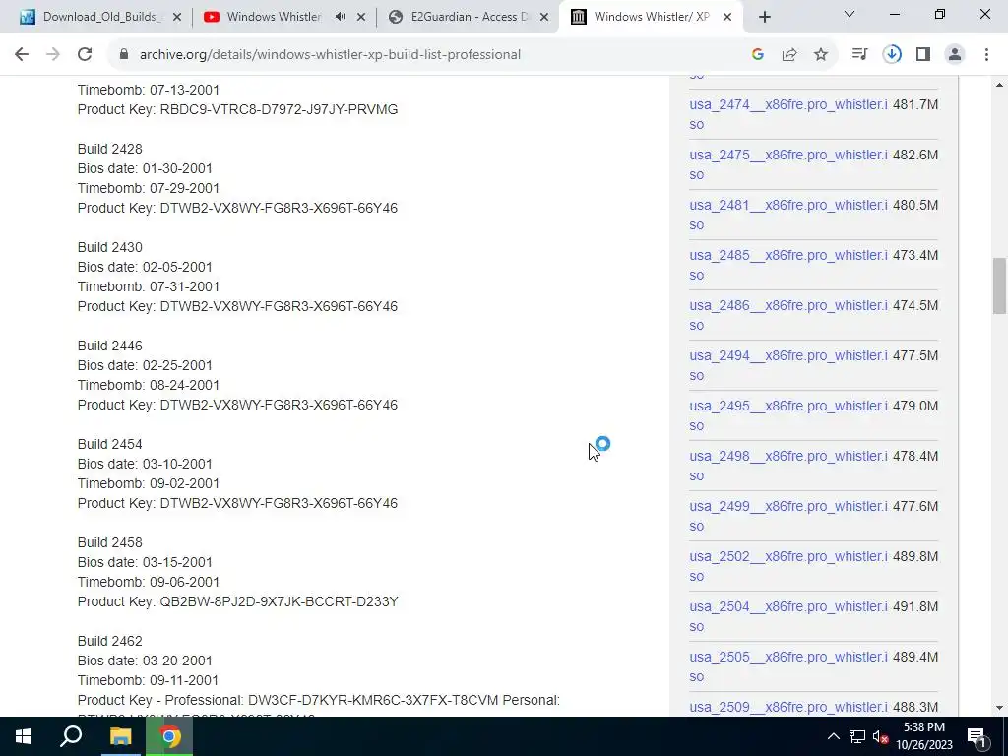
Task: Click the page vertical scrollbar thumb
Action: (x=999, y=285)
